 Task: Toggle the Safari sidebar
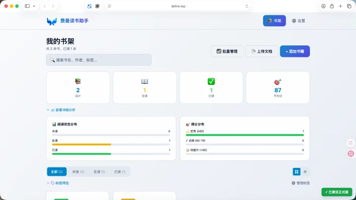[x=27, y=6]
